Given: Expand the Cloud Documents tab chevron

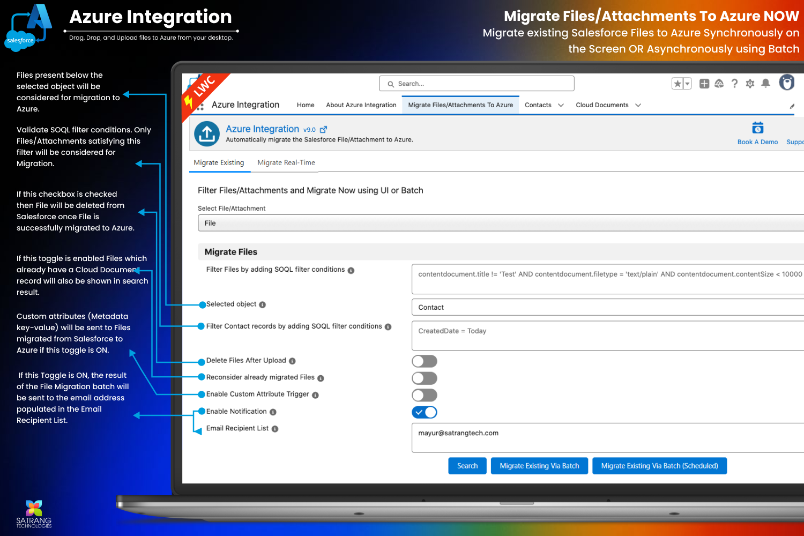Looking at the screenshot, I should click(638, 106).
